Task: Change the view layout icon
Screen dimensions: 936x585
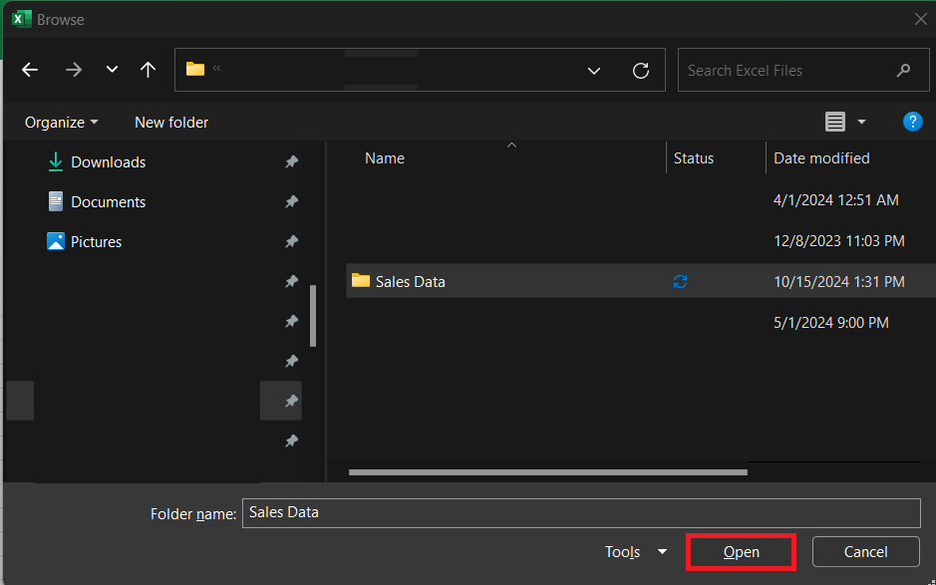Action: click(835, 122)
